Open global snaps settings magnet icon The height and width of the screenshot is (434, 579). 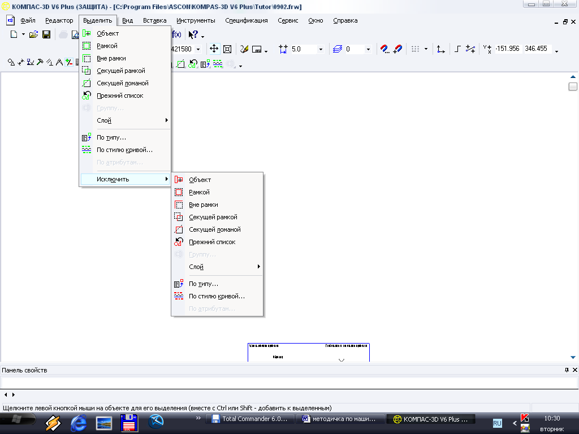[384, 49]
